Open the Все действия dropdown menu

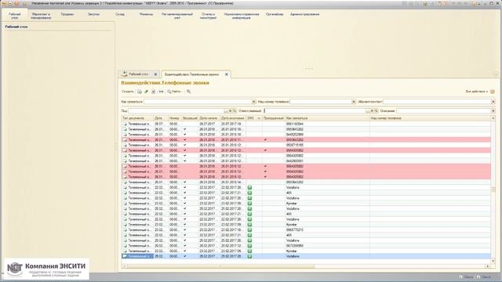477,92
